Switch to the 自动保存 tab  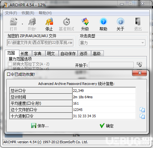[68, 54]
